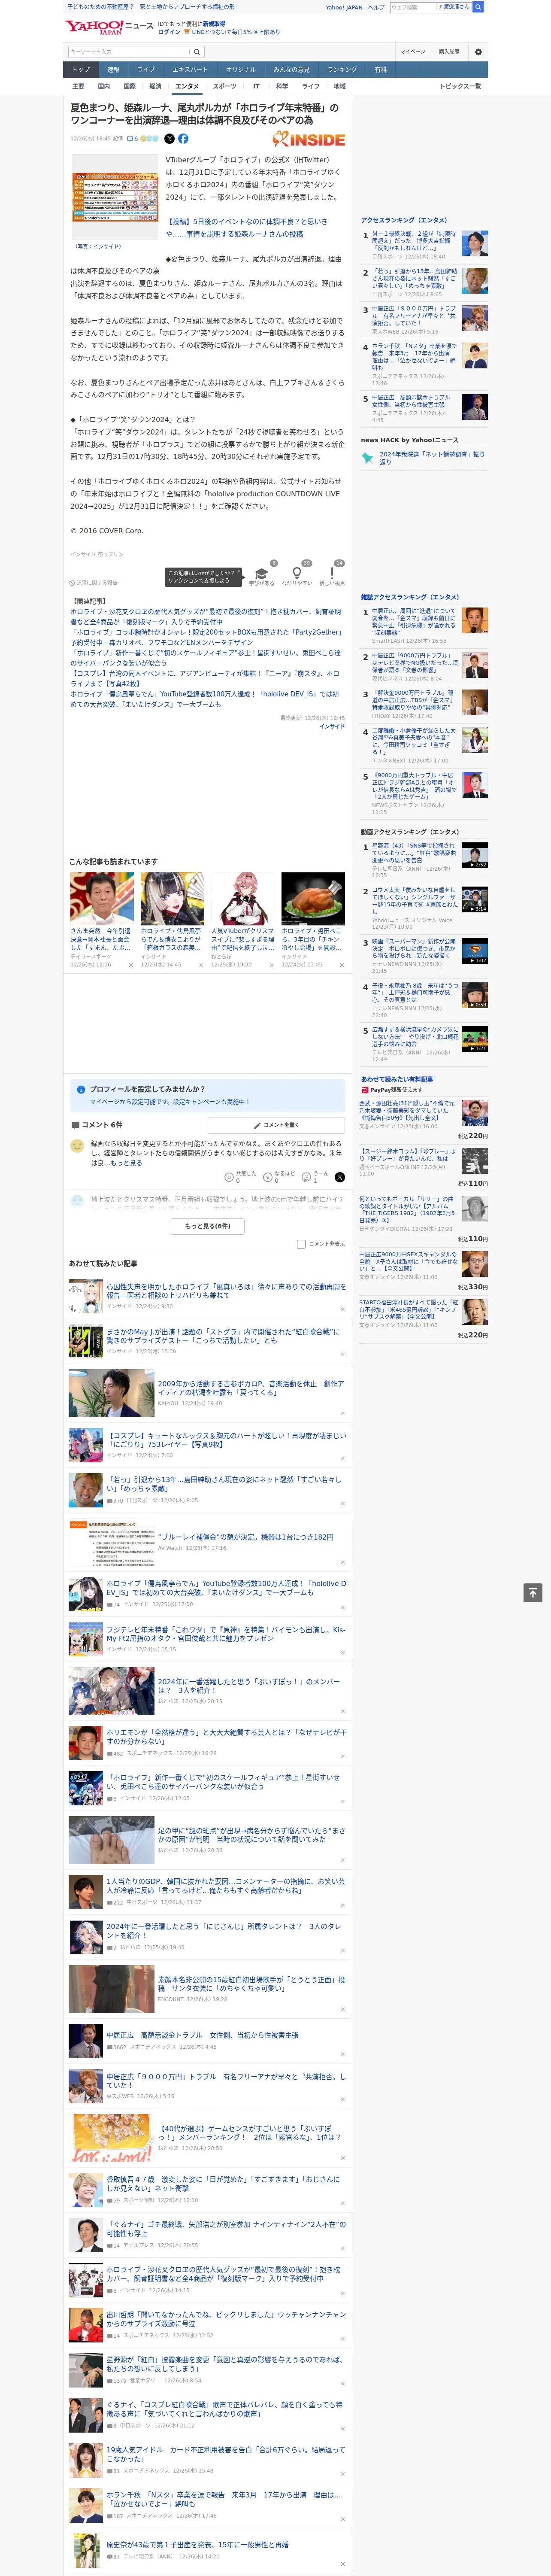Image resolution: width=551 pixels, height=2576 pixels.
Task: Open the オリジナル tab
Action: click(x=241, y=70)
